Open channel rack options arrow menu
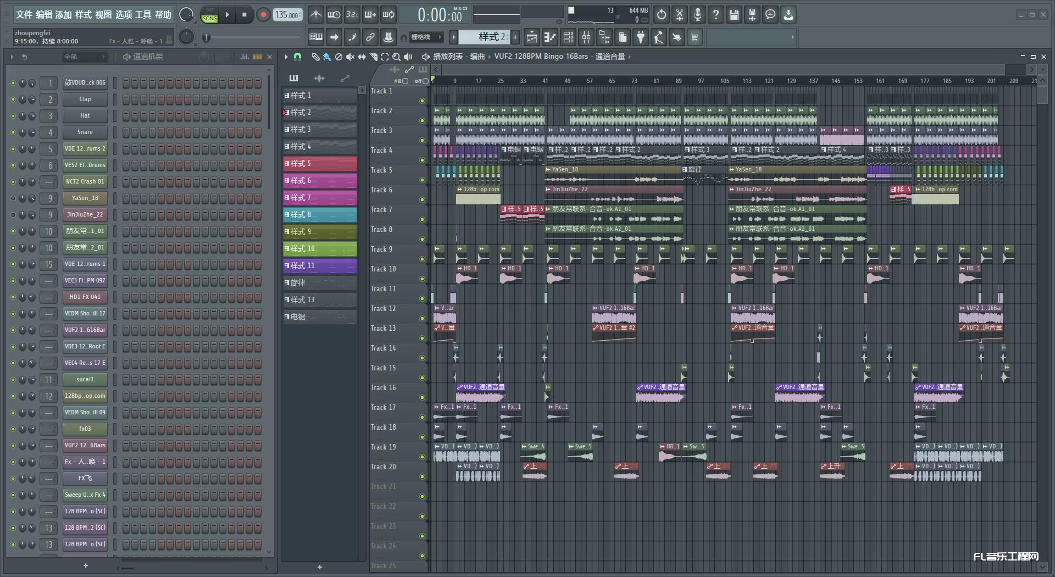 coord(12,57)
